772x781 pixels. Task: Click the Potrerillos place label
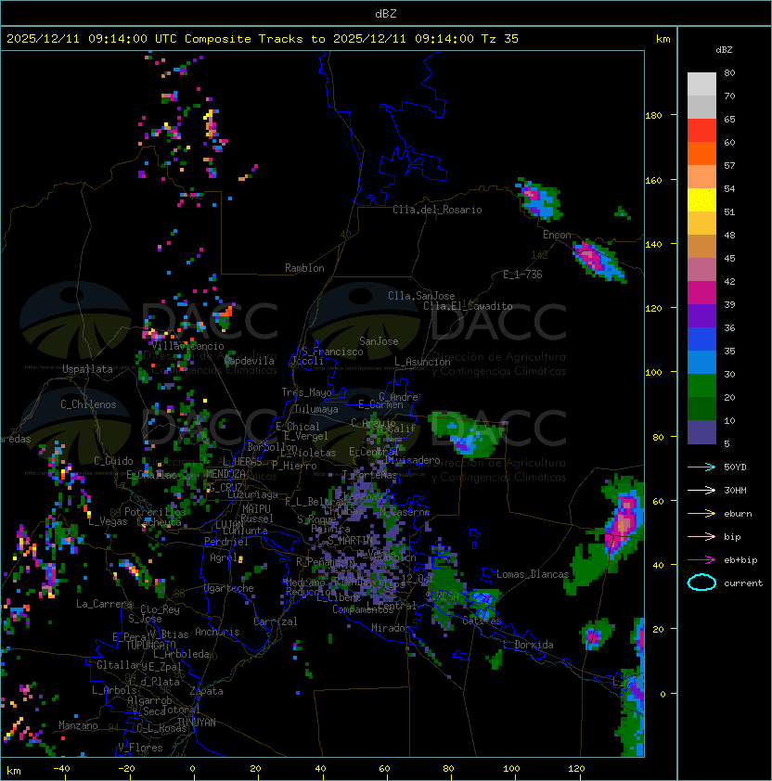pyautogui.click(x=155, y=512)
